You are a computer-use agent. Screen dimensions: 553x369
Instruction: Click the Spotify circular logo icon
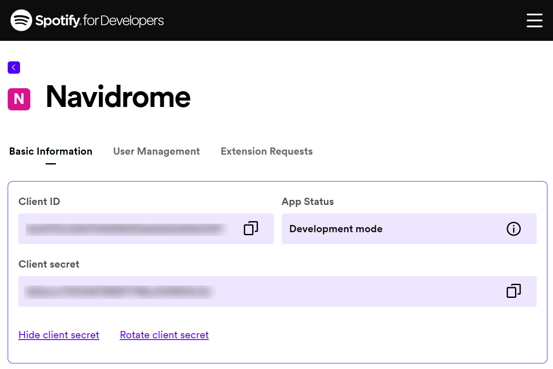[21, 20]
